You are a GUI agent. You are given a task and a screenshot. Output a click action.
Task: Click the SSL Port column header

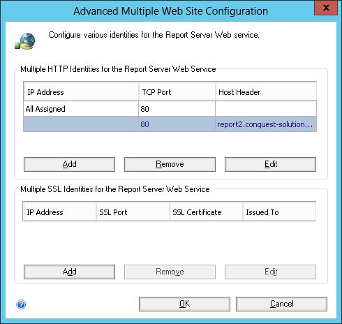click(x=133, y=212)
